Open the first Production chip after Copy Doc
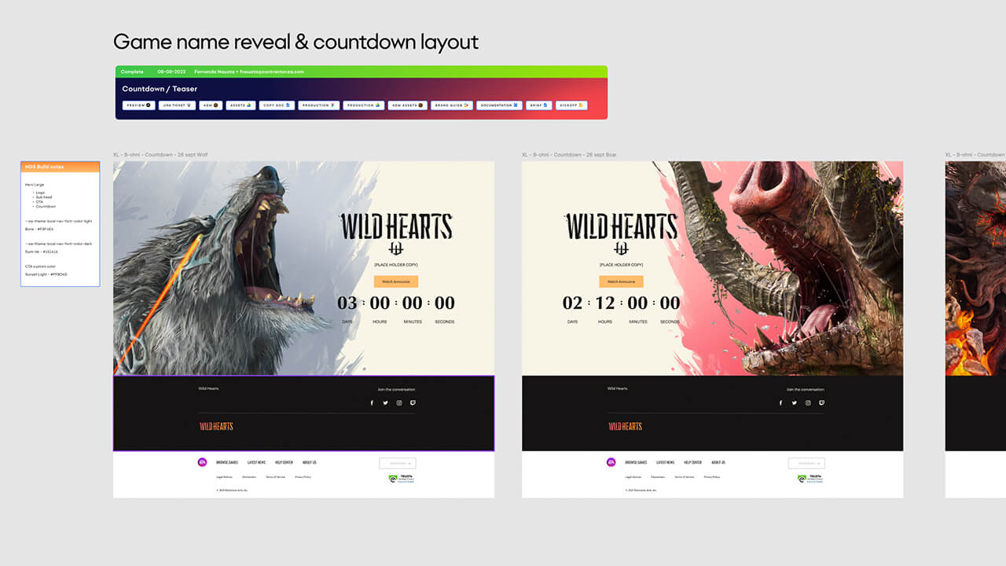The image size is (1006, 566). pyautogui.click(x=319, y=105)
